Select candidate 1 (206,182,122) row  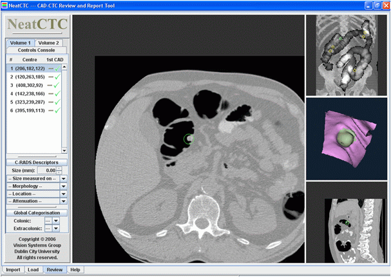tap(34, 68)
